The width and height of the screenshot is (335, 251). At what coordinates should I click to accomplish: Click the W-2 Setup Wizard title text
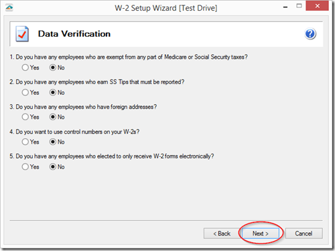(x=165, y=8)
